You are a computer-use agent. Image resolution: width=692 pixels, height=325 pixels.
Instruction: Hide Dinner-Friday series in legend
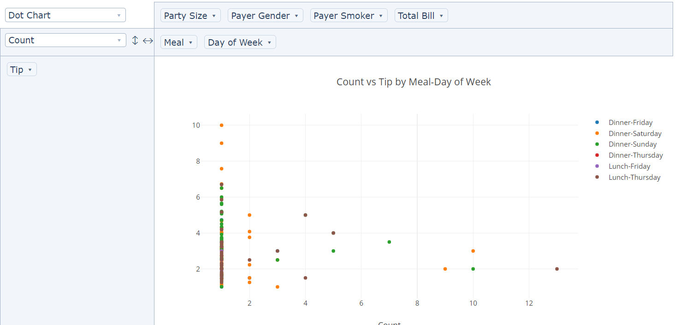[630, 123]
